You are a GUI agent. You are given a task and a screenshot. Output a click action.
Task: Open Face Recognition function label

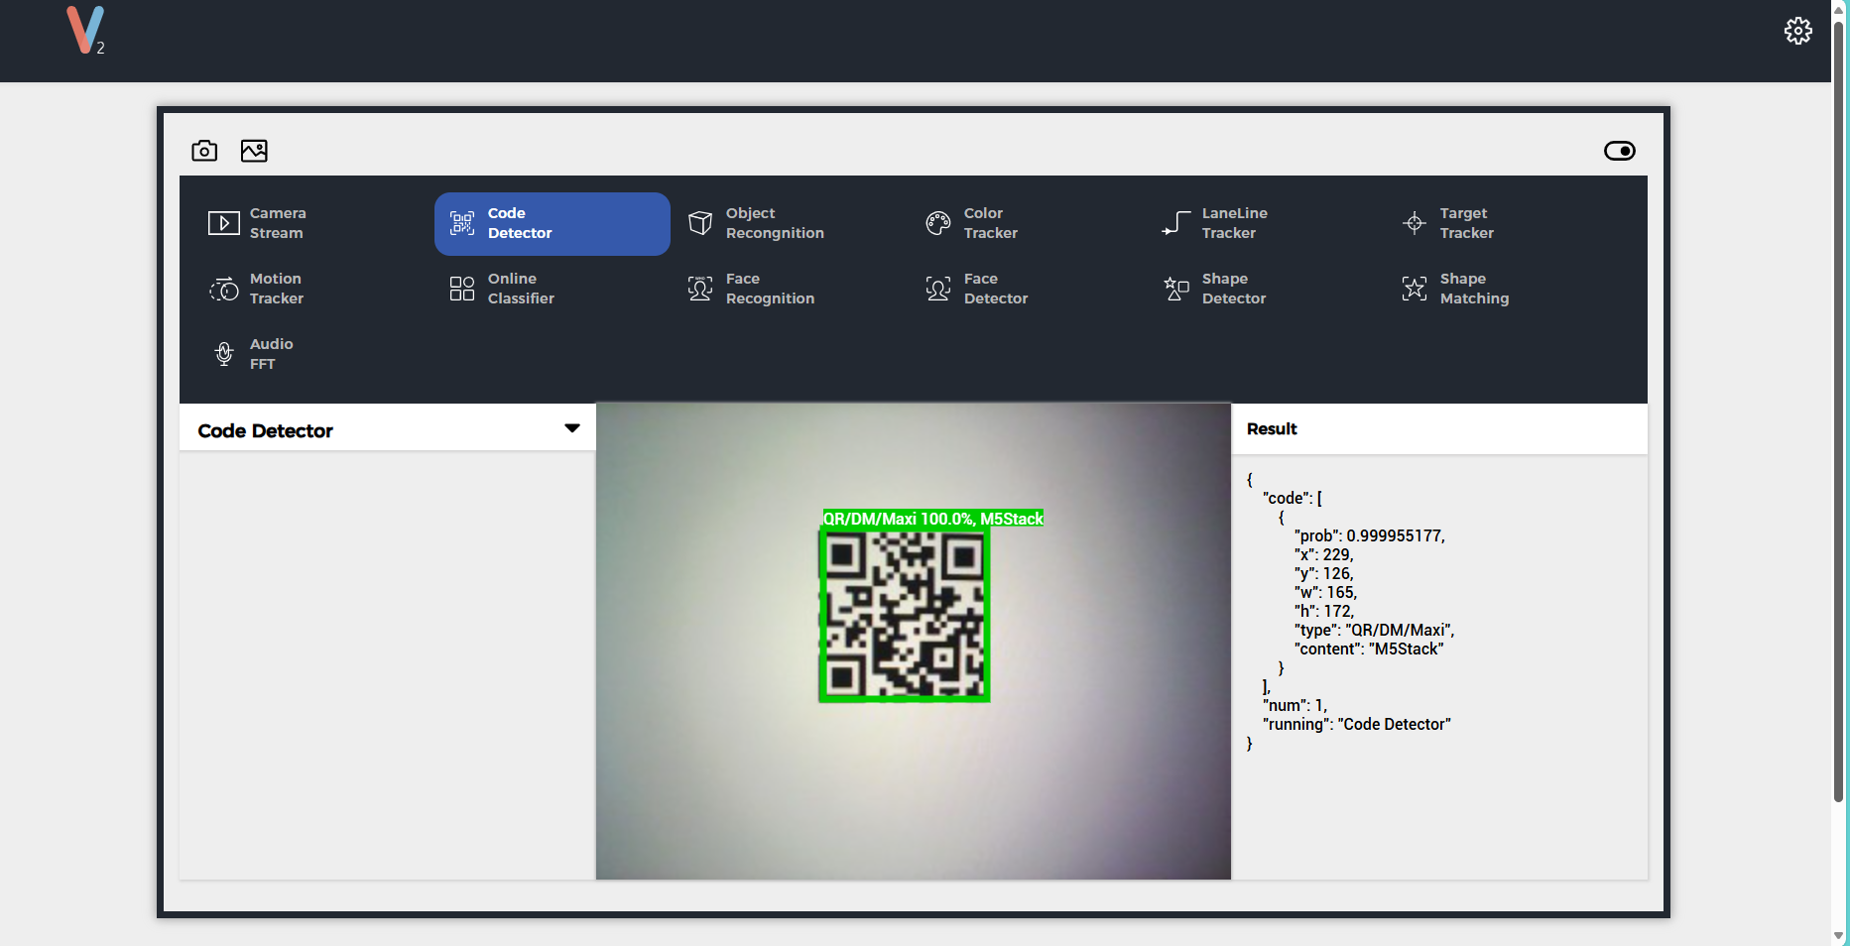pos(770,289)
